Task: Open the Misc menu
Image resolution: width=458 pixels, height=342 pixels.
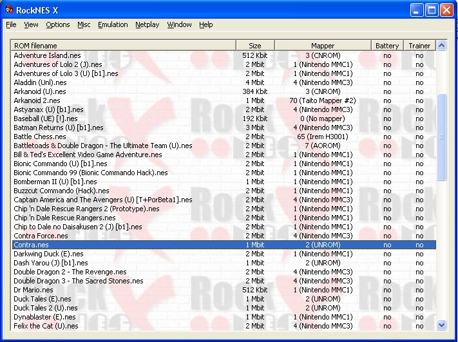Action: click(84, 25)
